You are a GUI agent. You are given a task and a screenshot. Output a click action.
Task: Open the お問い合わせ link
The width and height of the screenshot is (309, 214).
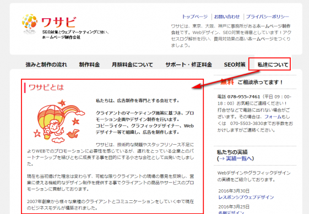pyautogui.click(x=227, y=17)
